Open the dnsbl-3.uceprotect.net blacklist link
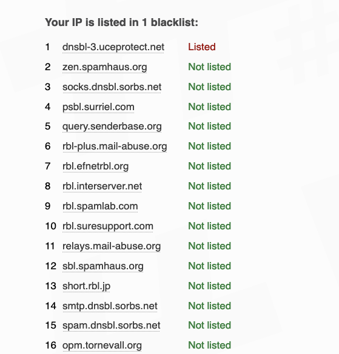 [x=113, y=47]
